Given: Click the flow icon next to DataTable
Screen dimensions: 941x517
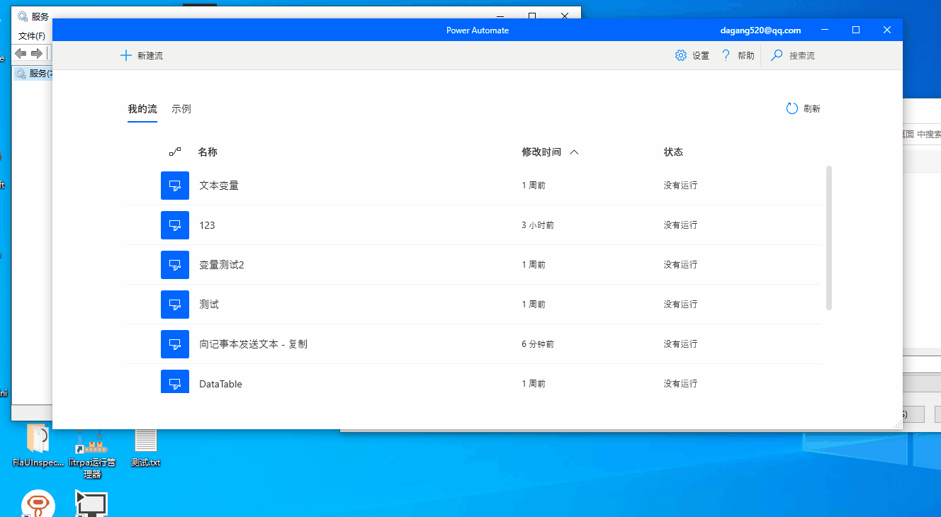Looking at the screenshot, I should (174, 383).
